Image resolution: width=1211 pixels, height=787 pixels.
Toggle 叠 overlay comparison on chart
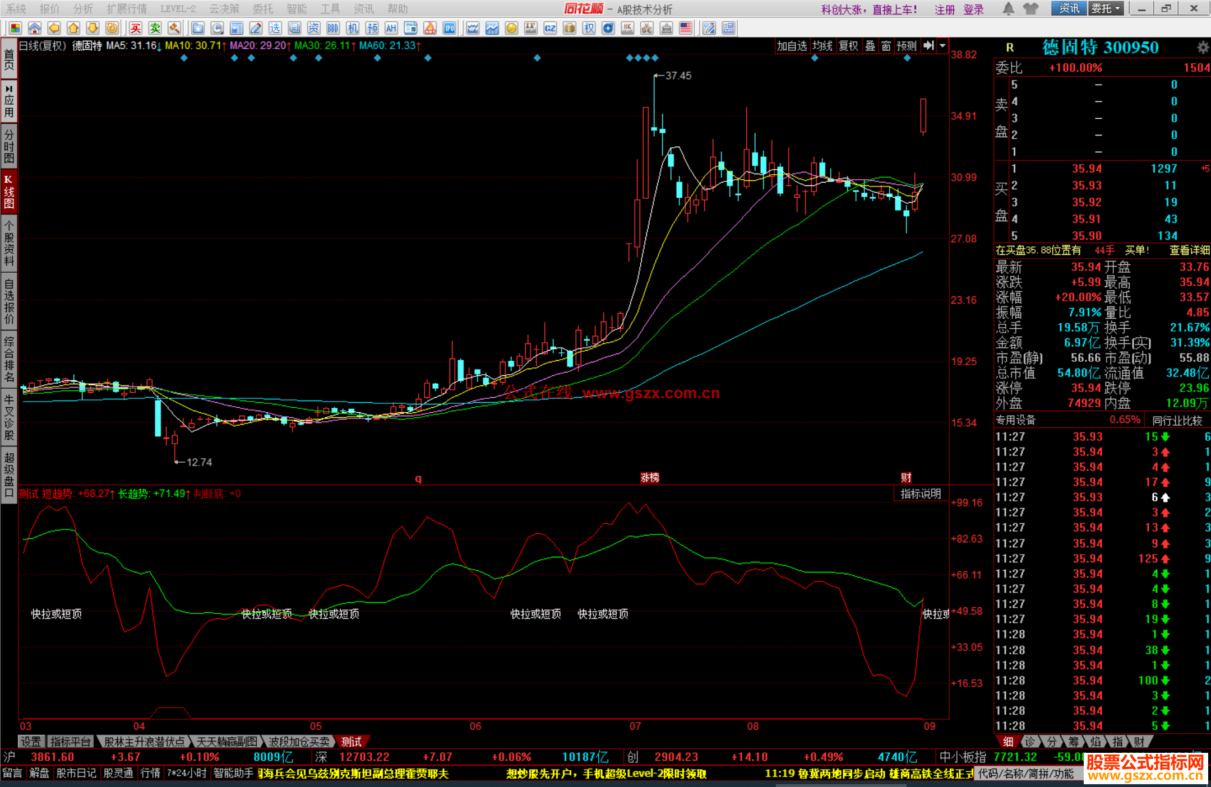point(870,46)
